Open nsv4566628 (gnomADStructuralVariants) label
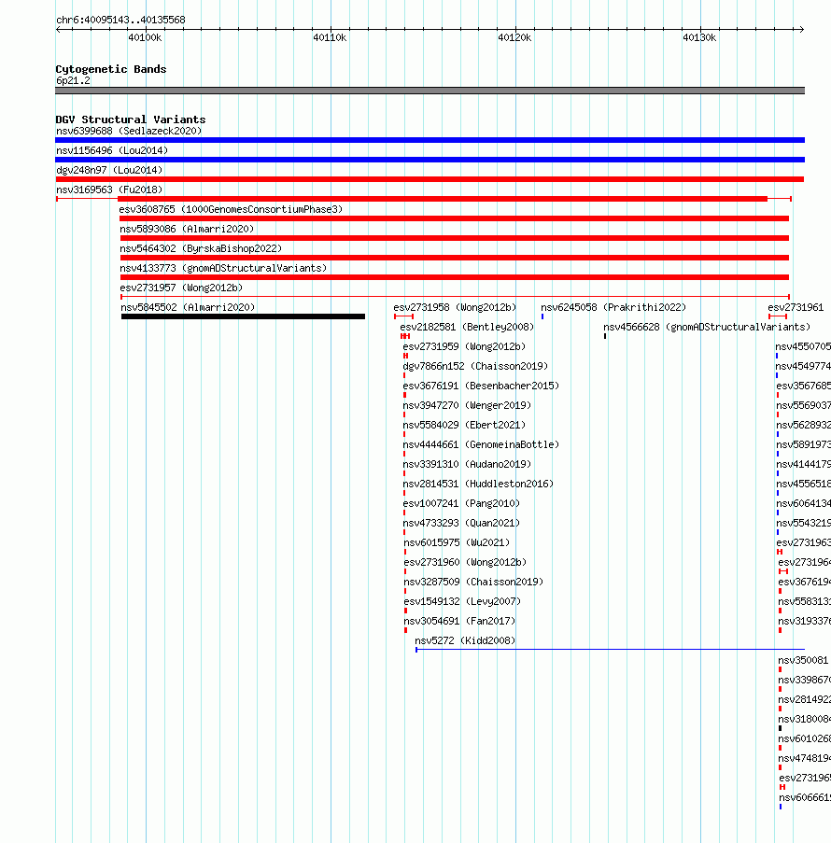 707,328
